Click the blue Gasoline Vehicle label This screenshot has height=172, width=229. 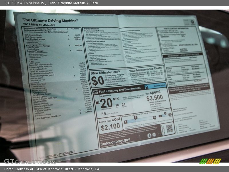[155, 86]
